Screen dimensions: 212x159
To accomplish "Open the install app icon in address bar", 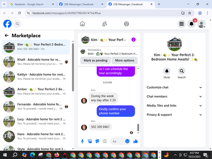I will point(183,13).
